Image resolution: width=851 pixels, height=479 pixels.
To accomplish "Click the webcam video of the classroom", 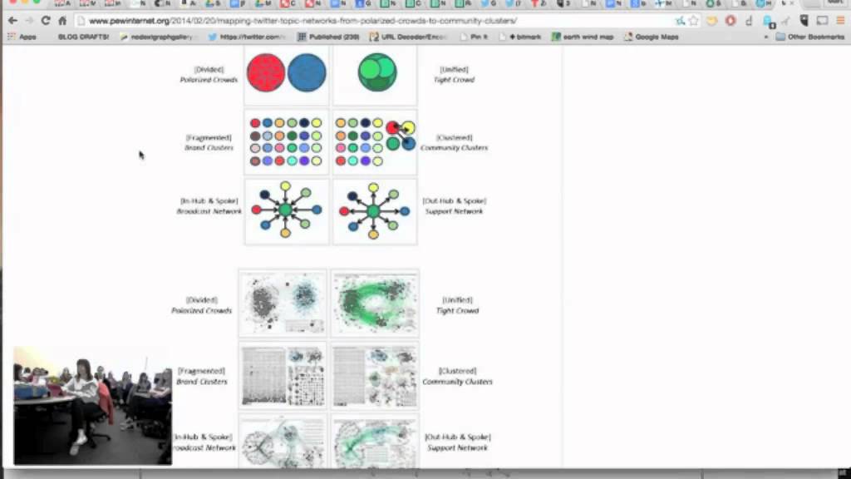I will click(x=93, y=406).
